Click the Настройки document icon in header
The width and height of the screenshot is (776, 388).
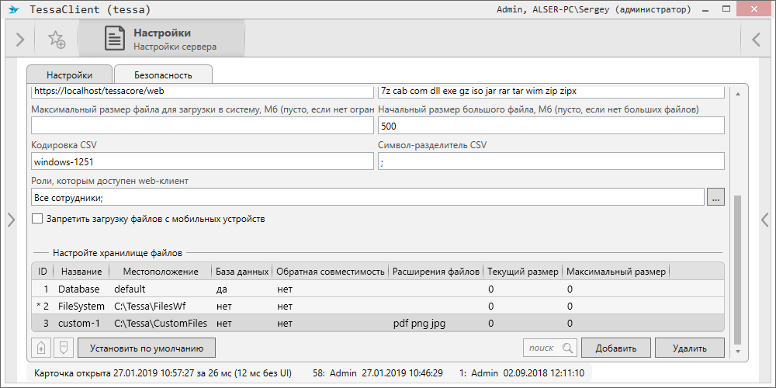[115, 39]
